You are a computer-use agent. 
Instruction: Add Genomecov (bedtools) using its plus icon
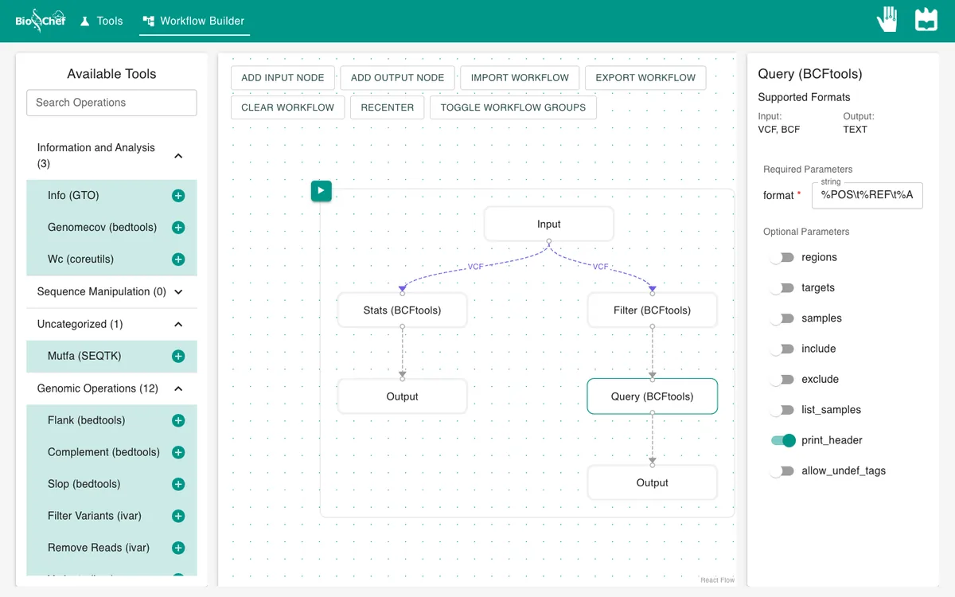click(178, 228)
